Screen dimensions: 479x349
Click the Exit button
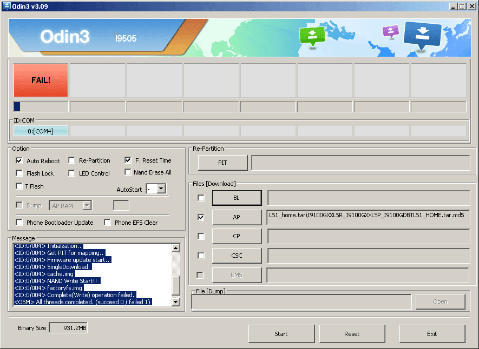pyautogui.click(x=432, y=334)
